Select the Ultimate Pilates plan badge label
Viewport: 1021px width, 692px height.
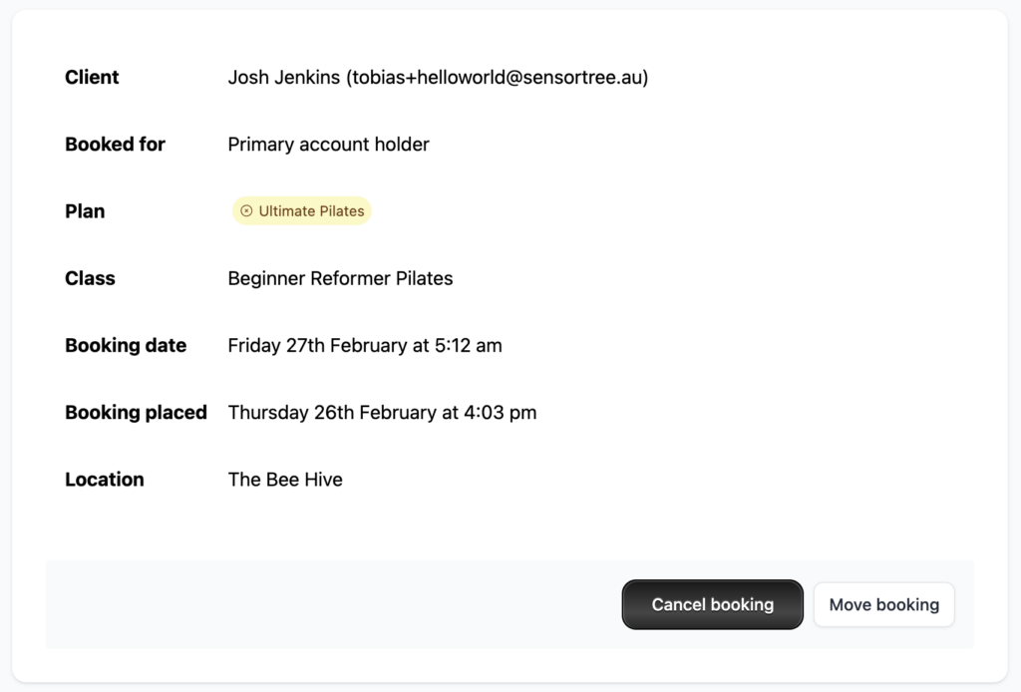pyautogui.click(x=311, y=211)
